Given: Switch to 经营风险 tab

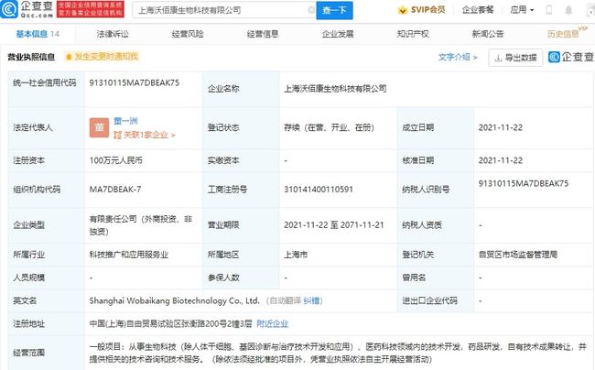Looking at the screenshot, I should (x=188, y=34).
